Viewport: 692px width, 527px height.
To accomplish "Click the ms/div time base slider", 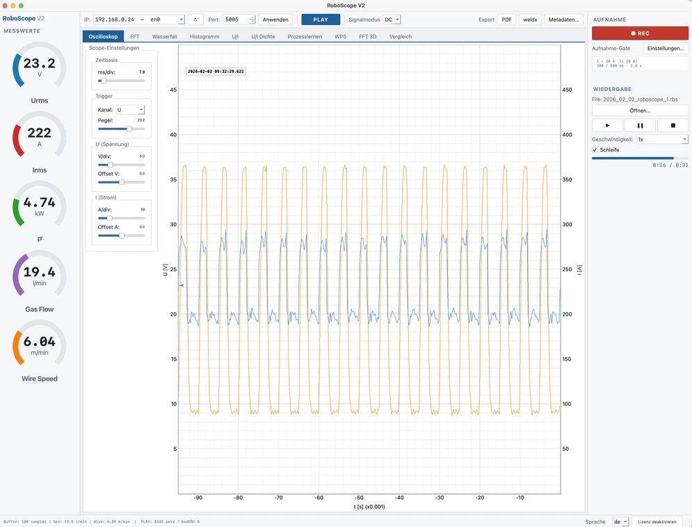I will tap(122, 81).
